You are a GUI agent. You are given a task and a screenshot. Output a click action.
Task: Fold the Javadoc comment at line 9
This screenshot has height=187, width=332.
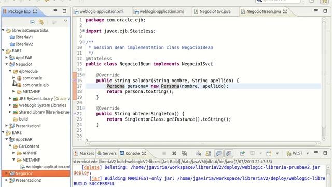pos(84,42)
